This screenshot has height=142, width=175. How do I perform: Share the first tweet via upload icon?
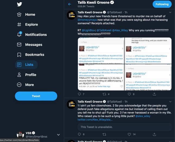[154, 94]
